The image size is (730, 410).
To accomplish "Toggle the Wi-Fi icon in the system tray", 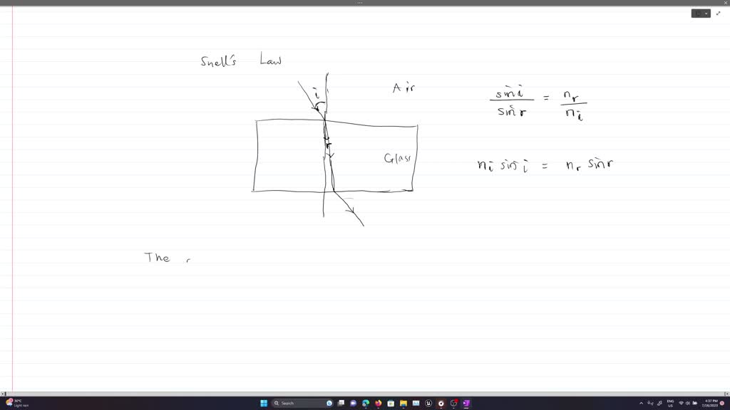I will coord(682,403).
